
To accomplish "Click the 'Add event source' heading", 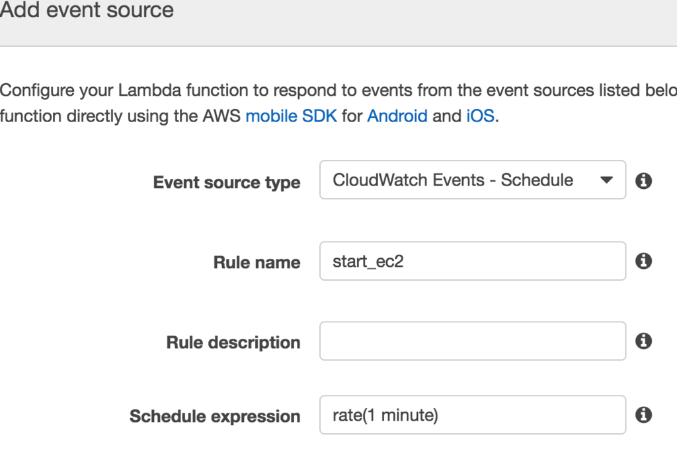I will pos(87,11).
